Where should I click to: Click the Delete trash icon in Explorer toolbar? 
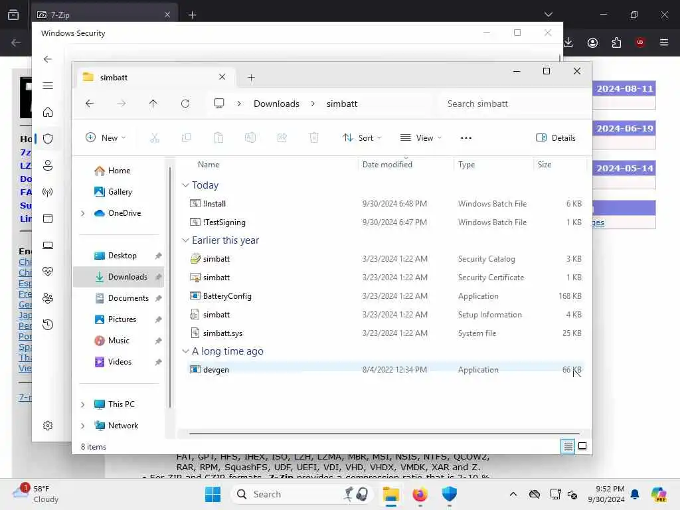pyautogui.click(x=313, y=138)
